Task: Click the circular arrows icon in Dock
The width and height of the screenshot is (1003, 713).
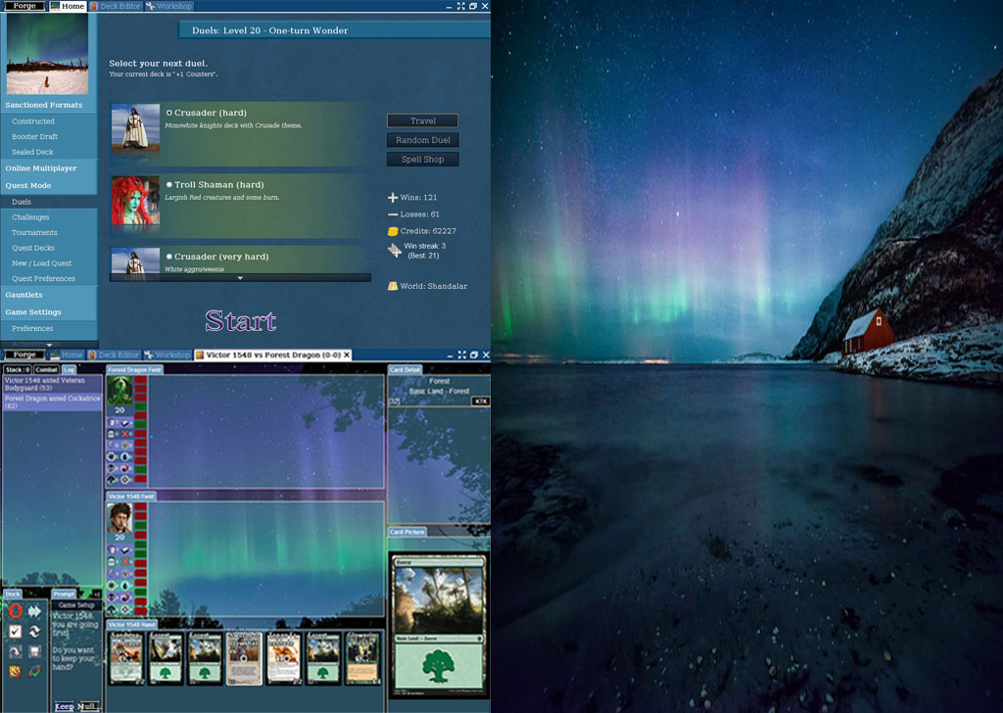Action: (35, 632)
